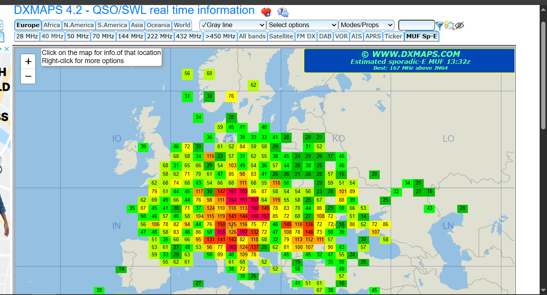Switch to the Africa region tab
The image size is (547, 295).
click(x=51, y=25)
